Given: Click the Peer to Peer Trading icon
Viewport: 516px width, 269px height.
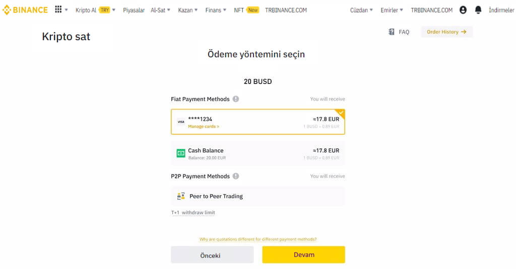Looking at the screenshot, I should tap(181, 196).
